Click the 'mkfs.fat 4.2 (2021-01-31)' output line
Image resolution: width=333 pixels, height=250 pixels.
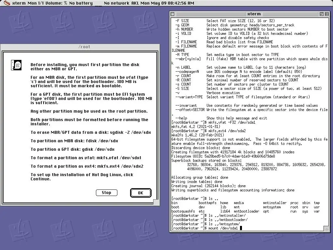[196, 127]
